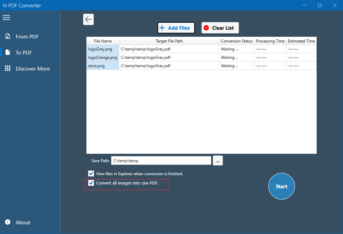Click estimated time in skins.png row
The height and width of the screenshot is (234, 343).
[x=301, y=66]
